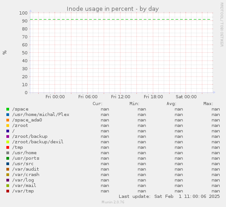Click the Cur nan value for /var/tmp
226x207 pixels.
[x=105, y=191]
